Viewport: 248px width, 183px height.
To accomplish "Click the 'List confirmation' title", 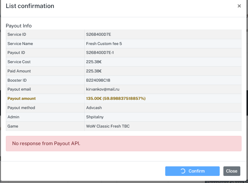I will click(30, 6).
